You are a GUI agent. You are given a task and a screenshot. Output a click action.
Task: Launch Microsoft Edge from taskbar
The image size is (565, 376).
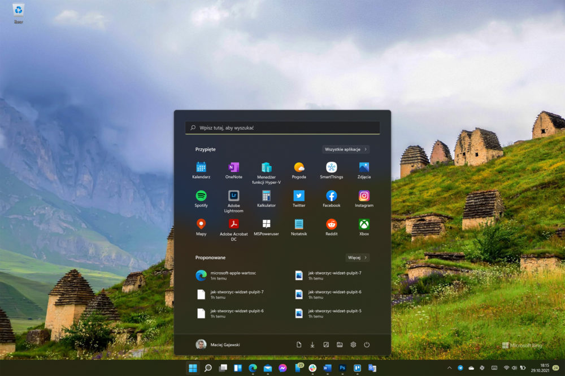coord(253,368)
